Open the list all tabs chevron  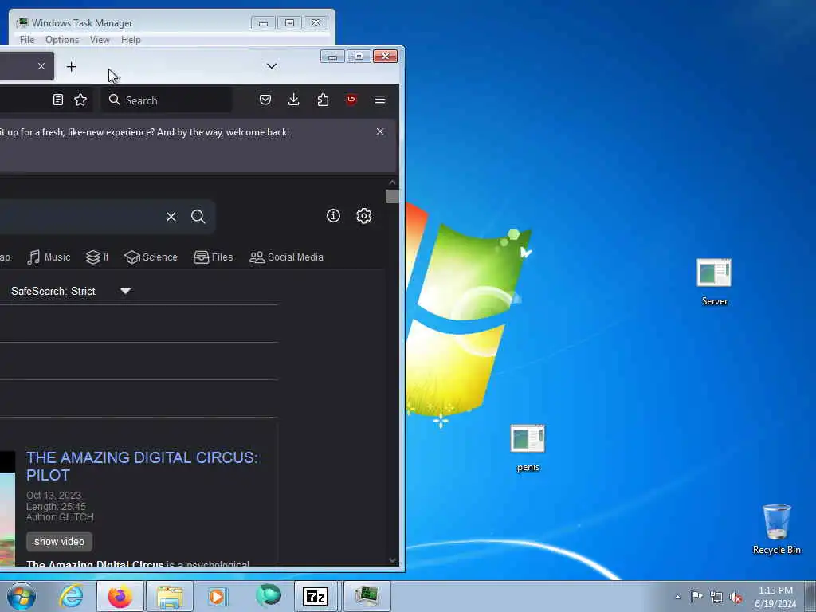271,66
